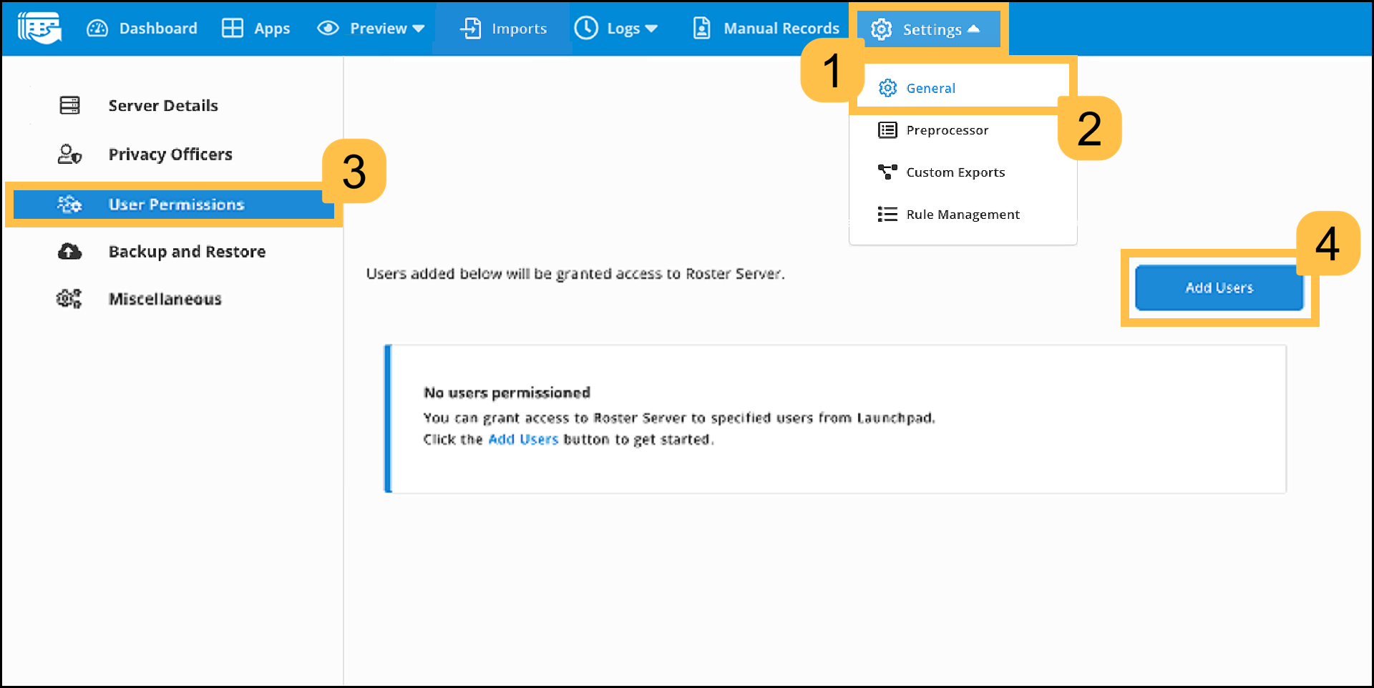Click the Backup and Restore cloud icon
This screenshot has height=688, width=1374.
coord(69,252)
